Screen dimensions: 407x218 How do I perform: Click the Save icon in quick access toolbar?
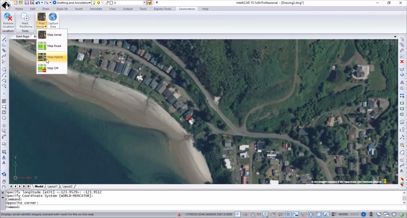coord(26,3)
